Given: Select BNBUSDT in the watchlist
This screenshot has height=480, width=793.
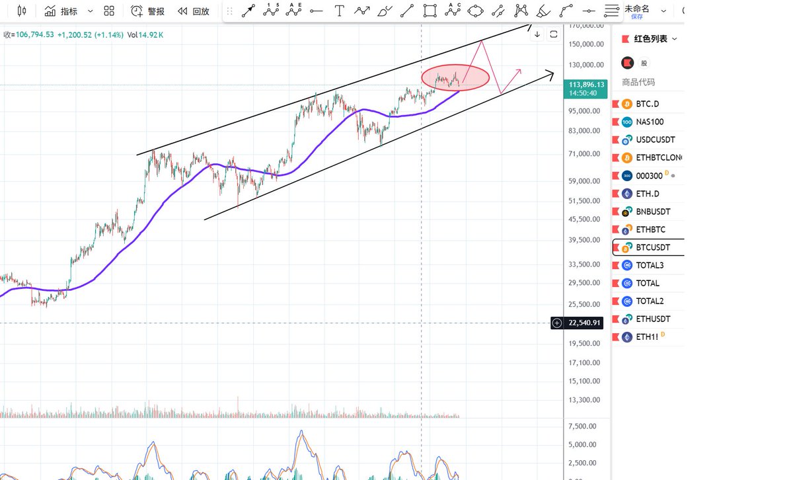Looking at the screenshot, I should [648, 212].
